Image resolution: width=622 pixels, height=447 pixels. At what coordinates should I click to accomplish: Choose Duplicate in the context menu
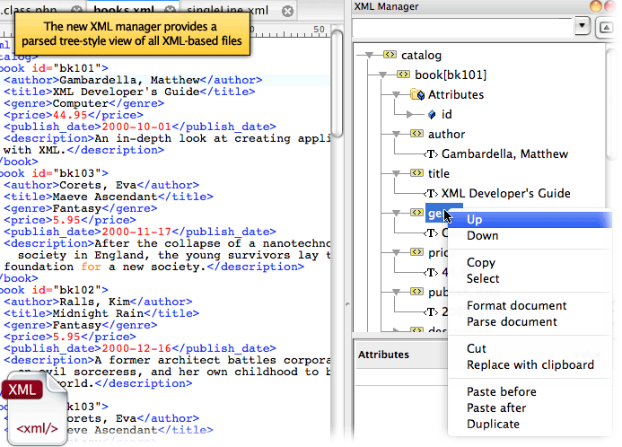530,425
